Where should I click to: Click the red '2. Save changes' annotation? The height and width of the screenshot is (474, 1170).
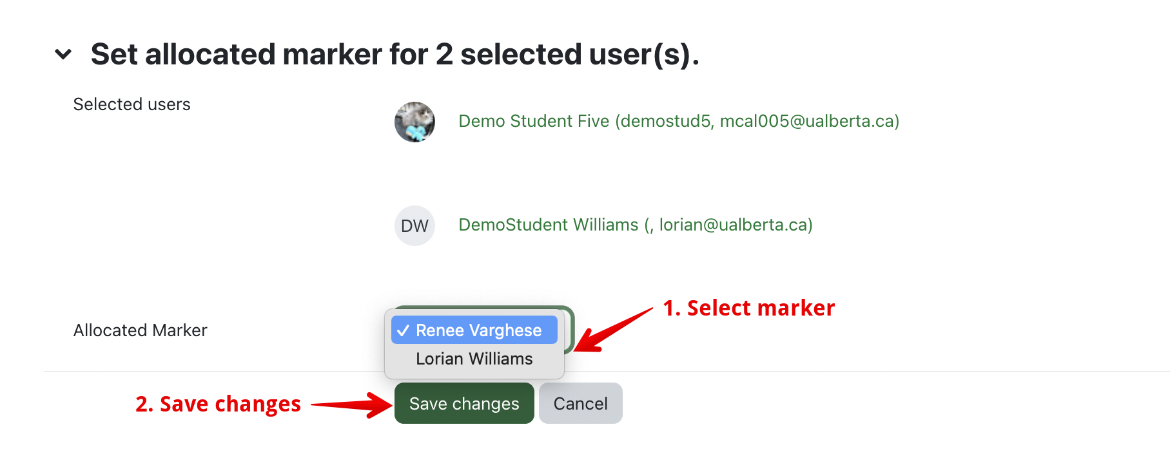coord(218,404)
